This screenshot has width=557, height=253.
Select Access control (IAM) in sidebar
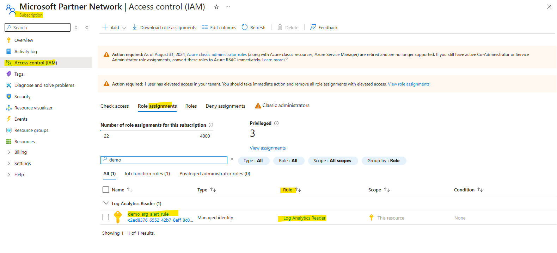tap(36, 63)
